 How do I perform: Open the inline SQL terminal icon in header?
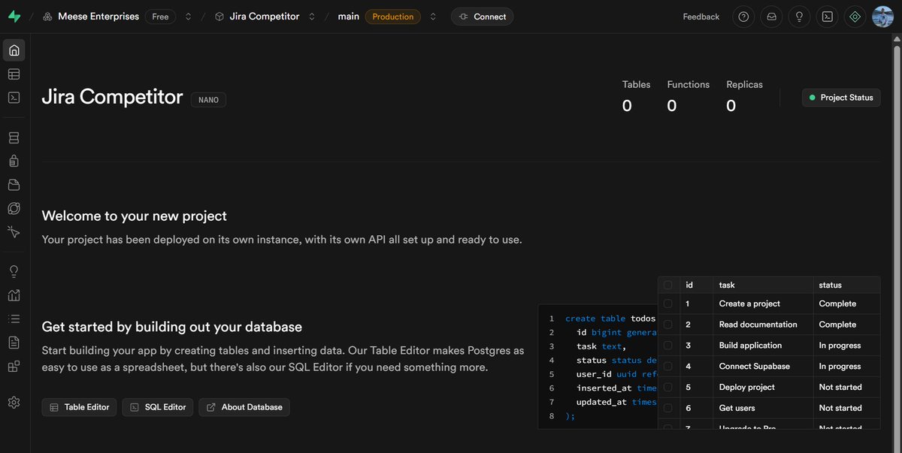click(x=827, y=17)
